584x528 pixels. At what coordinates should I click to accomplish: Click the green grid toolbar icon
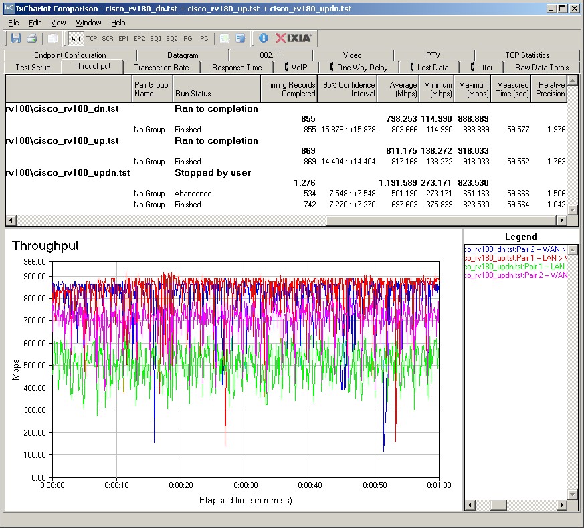coord(225,38)
